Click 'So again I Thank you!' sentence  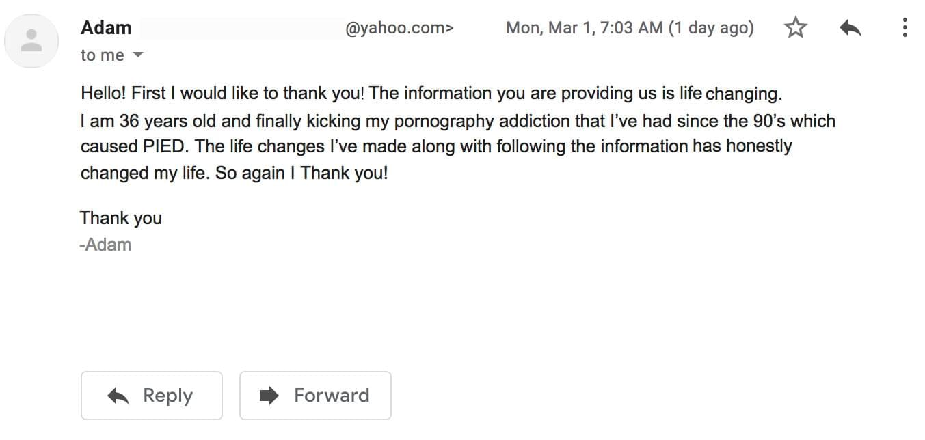(301, 173)
